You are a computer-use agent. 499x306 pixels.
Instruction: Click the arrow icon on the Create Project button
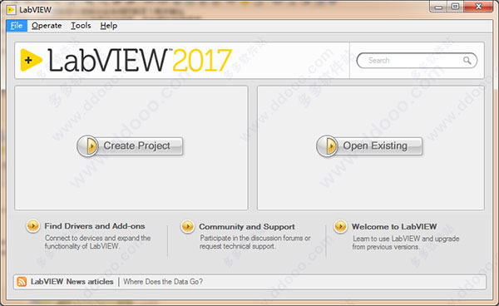(88, 146)
